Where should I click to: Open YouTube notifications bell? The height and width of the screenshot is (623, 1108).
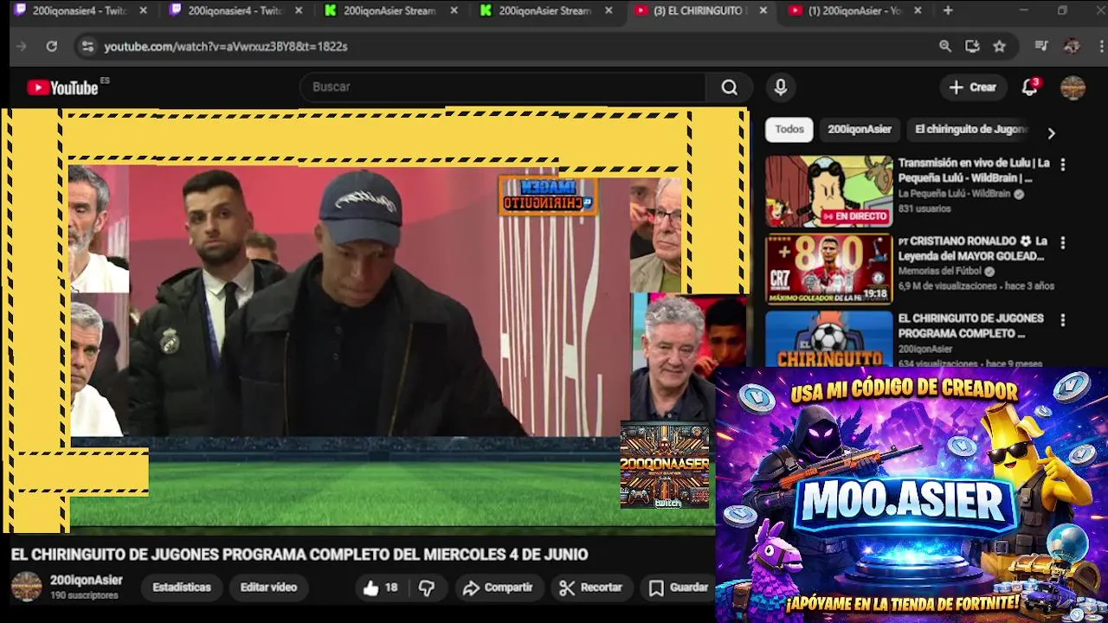click(1029, 87)
